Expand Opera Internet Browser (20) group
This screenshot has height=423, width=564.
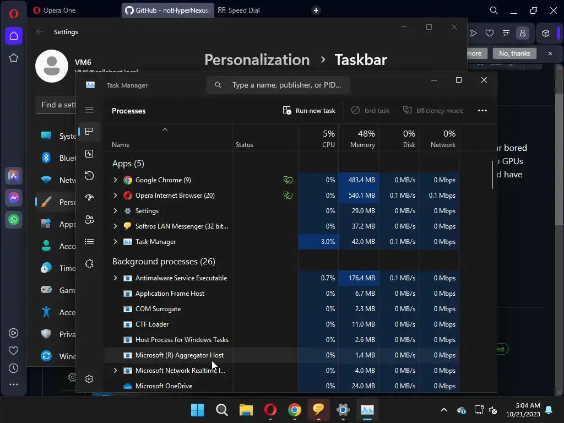click(115, 196)
